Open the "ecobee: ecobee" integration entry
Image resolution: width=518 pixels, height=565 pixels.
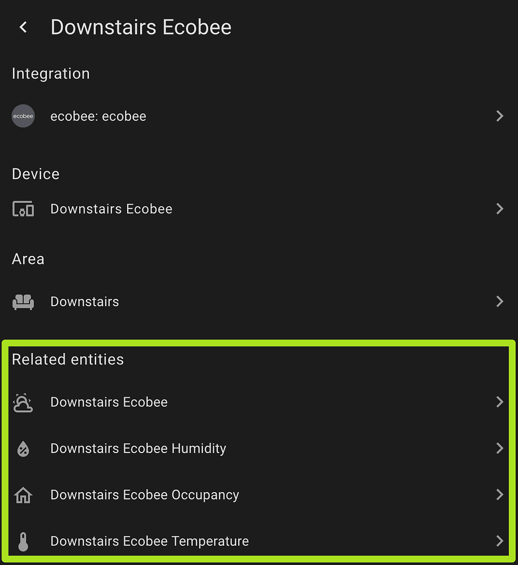pos(98,116)
